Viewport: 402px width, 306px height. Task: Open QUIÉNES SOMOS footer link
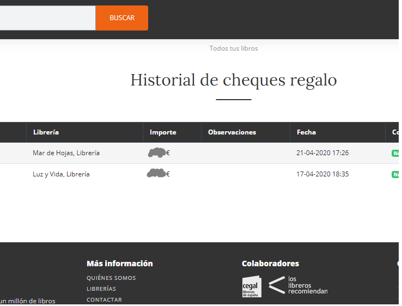pyautogui.click(x=111, y=278)
